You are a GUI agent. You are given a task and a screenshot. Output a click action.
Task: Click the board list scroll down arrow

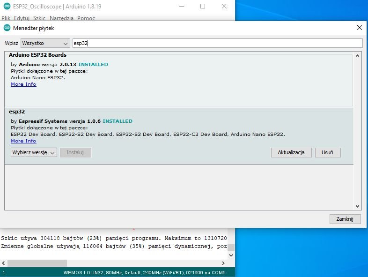[357, 206]
